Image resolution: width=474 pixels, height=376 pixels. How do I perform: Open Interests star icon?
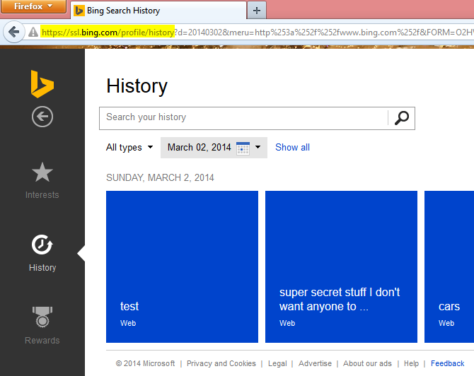[x=42, y=172]
